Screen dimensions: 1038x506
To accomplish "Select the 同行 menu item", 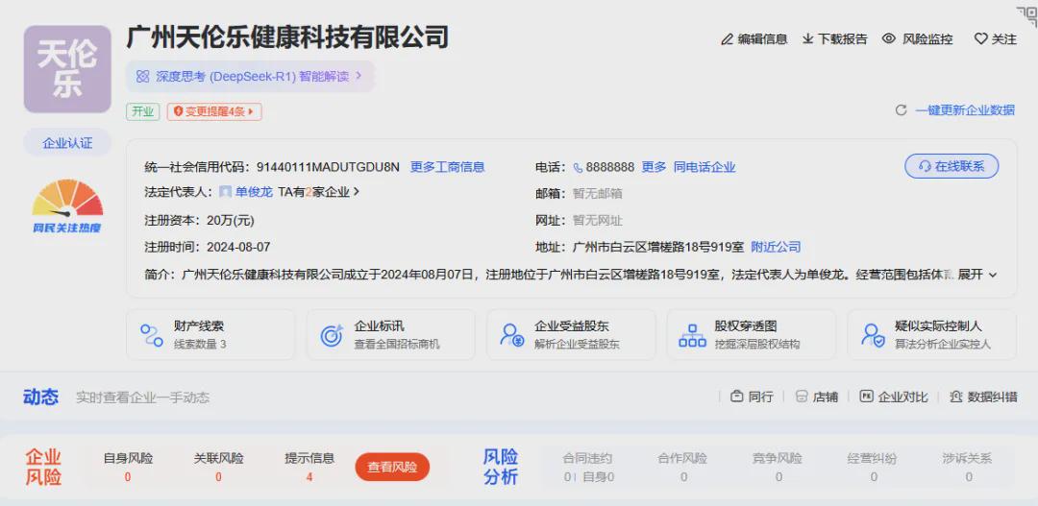I will [x=752, y=397].
